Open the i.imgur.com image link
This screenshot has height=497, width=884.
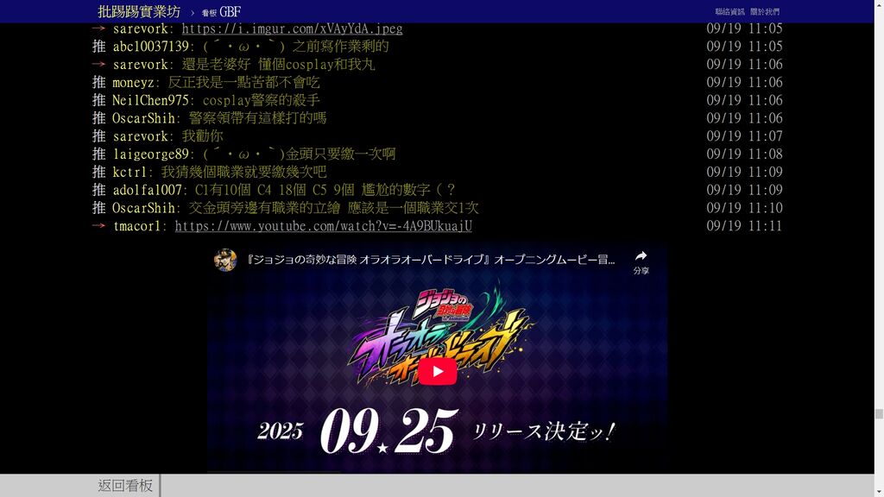[292, 28]
